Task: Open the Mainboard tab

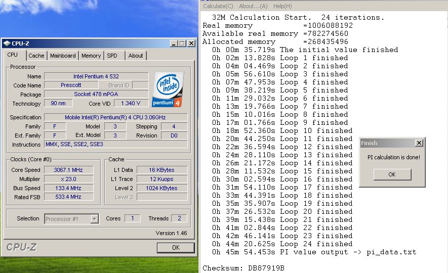Action: tap(63, 56)
